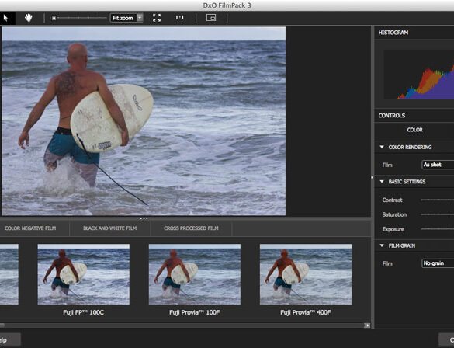Viewport: 454px width, 348px height.
Task: Click the partially visible leftmost film thumbnail
Action: (x=9, y=274)
